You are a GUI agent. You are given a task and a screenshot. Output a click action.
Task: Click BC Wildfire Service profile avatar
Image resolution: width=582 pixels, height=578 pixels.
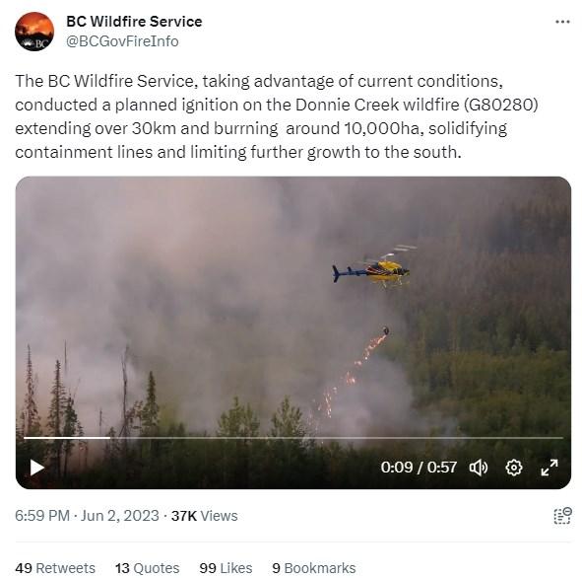(x=34, y=32)
